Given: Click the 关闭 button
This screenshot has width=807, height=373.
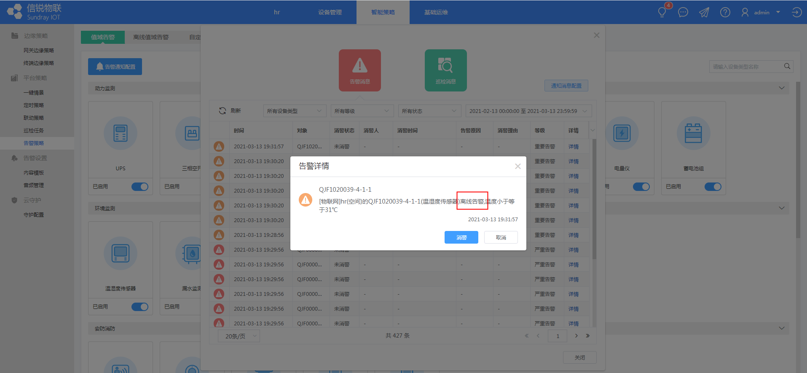Looking at the screenshot, I should 580,357.
